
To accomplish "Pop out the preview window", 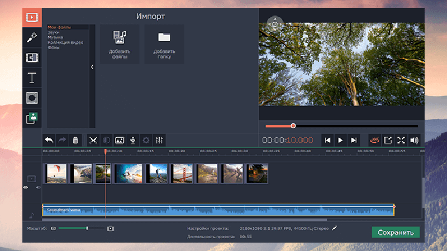I will click(x=387, y=140).
